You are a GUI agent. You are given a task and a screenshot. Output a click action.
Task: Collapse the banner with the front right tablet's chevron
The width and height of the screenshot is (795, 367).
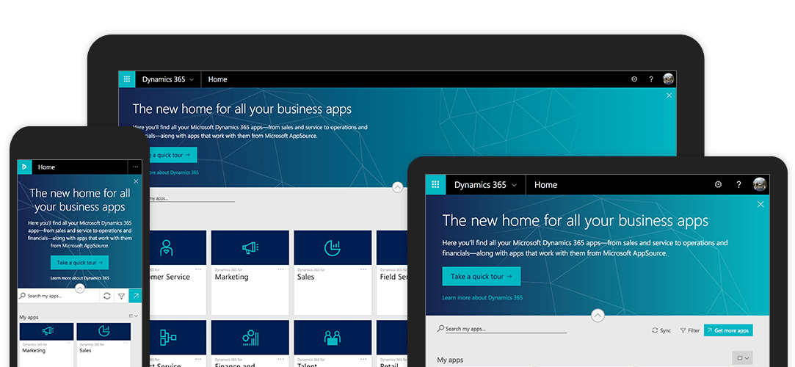598,316
